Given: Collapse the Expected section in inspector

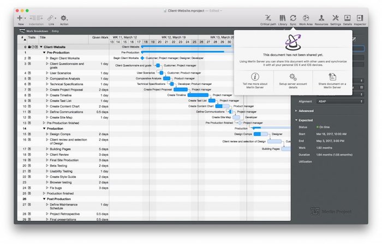Looking at the screenshot, I should point(296,120).
